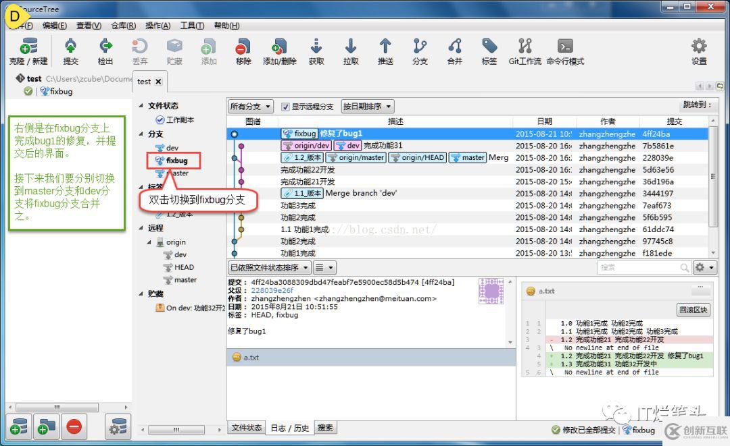Click the Checkout (检出) toolbar icon
Screen dimensions: 730x446
[105, 51]
